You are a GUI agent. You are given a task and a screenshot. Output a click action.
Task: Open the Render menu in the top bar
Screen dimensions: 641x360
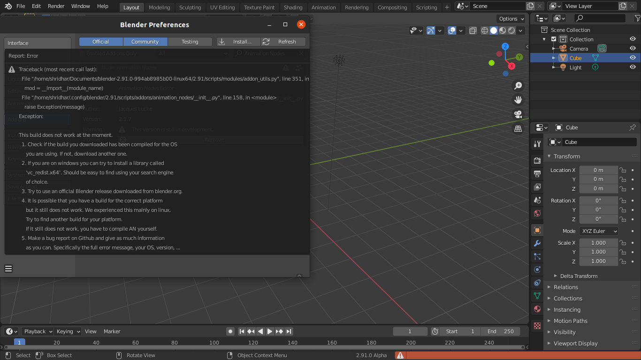[55, 6]
